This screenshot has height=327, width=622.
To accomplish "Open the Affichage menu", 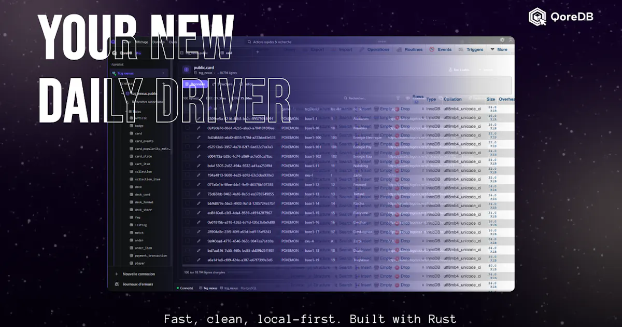I will (141, 42).
